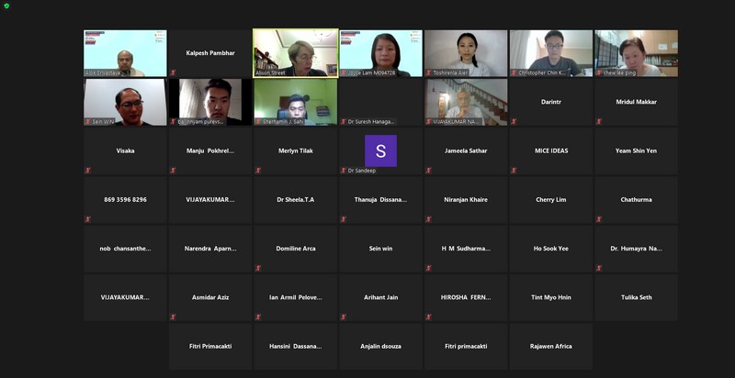The image size is (735, 378).
Task: Click muted mic icon on Visaka's tile
Action: (x=88, y=170)
